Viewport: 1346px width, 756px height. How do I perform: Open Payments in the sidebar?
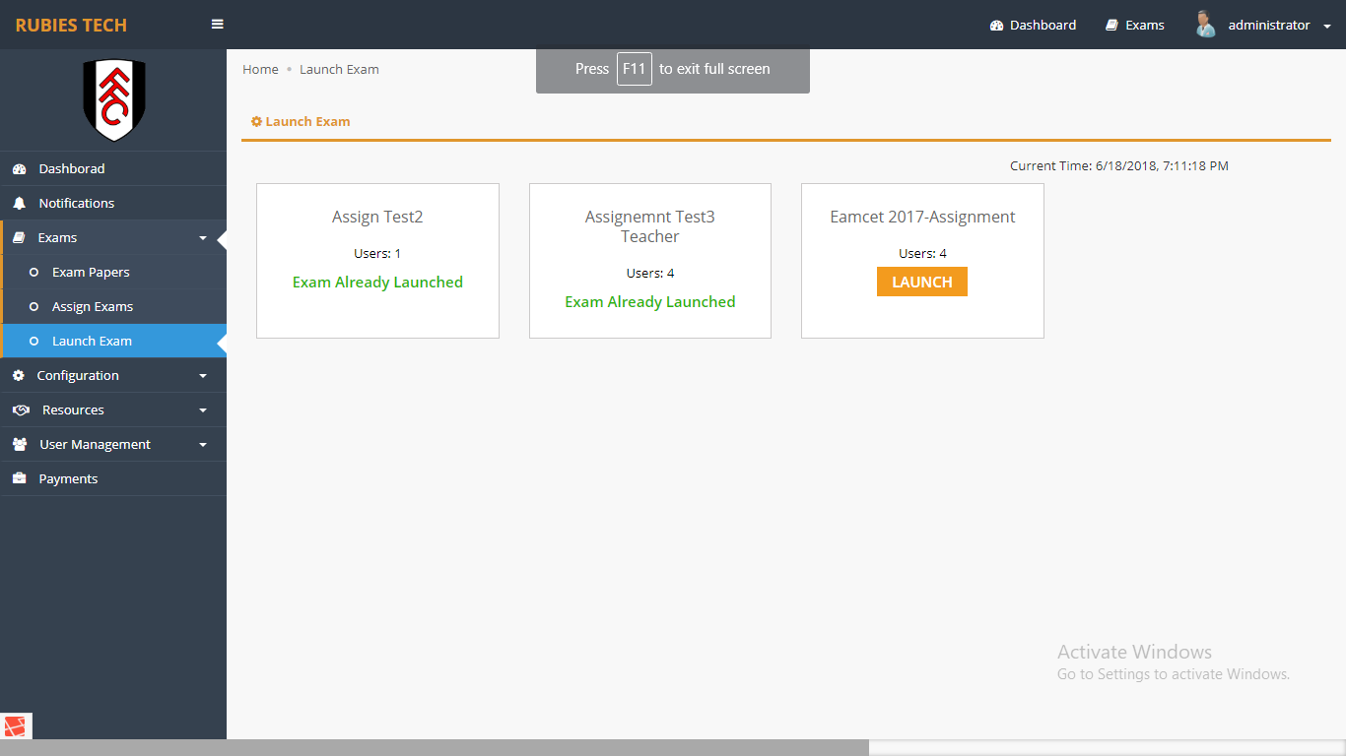tap(113, 478)
